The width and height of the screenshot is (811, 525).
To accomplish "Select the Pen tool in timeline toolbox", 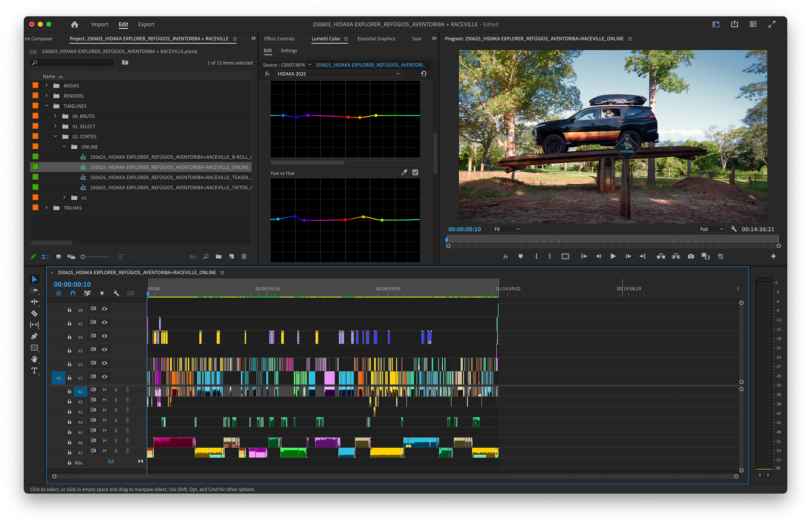I will click(x=34, y=336).
